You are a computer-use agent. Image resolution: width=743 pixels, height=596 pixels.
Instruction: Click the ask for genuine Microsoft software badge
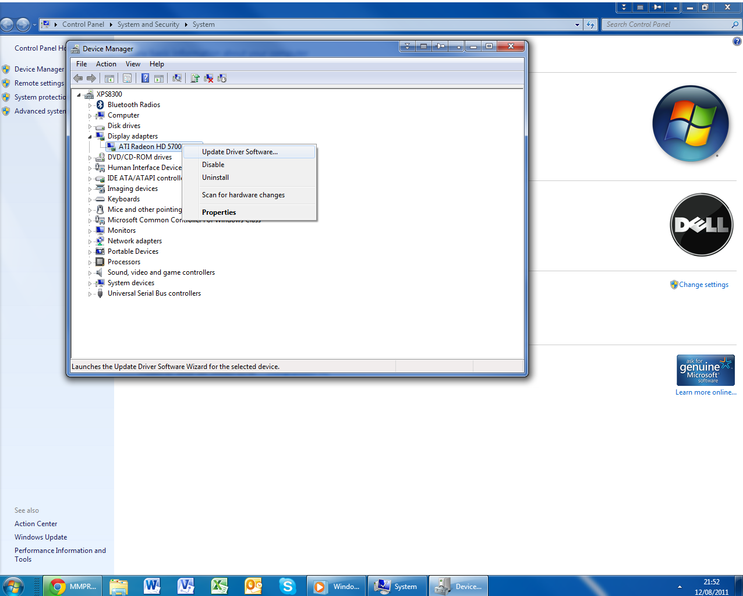click(x=706, y=370)
